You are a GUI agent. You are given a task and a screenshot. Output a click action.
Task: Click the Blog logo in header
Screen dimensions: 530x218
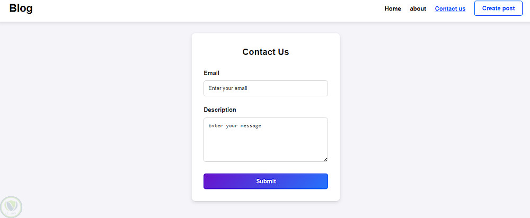[x=21, y=8]
